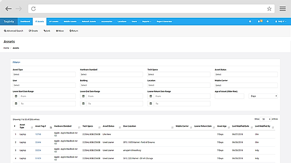Select the IT Assets tab
The image size is (291, 163).
(x=39, y=22)
